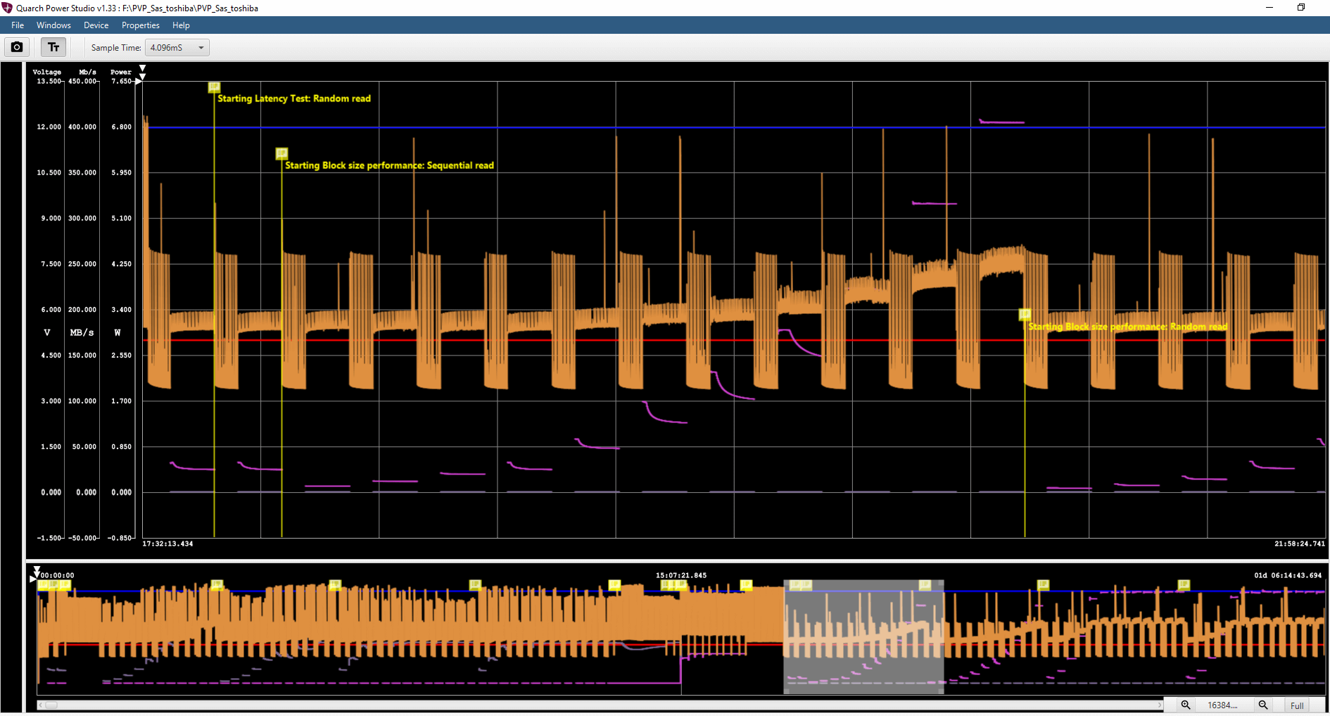1330x716 pixels.
Task: Select the Latency Test Random read marker icon
Action: (214, 87)
